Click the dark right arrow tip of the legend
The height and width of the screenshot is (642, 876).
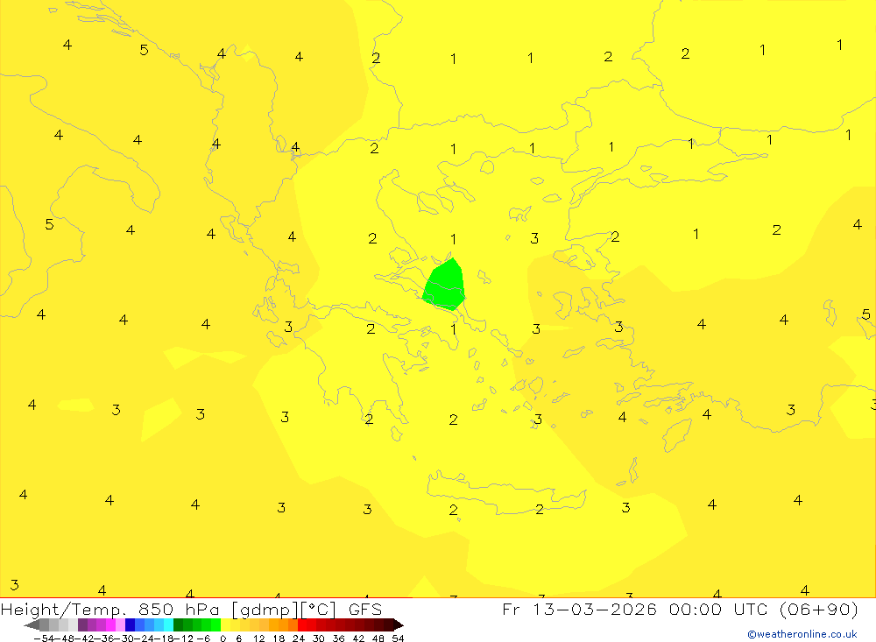[398, 625]
